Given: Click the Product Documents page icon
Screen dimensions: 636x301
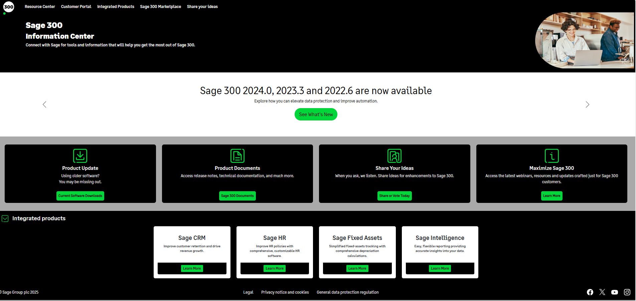Looking at the screenshot, I should click(x=237, y=156).
